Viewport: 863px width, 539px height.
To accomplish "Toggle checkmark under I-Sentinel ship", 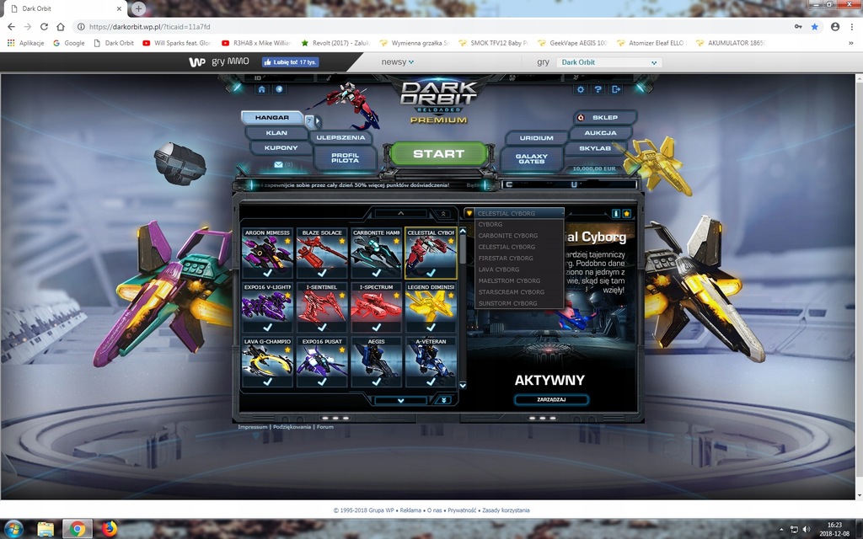I will (322, 327).
